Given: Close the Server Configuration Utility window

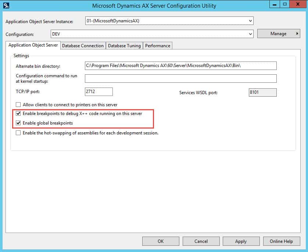Looking at the screenshot, I should (298, 4).
